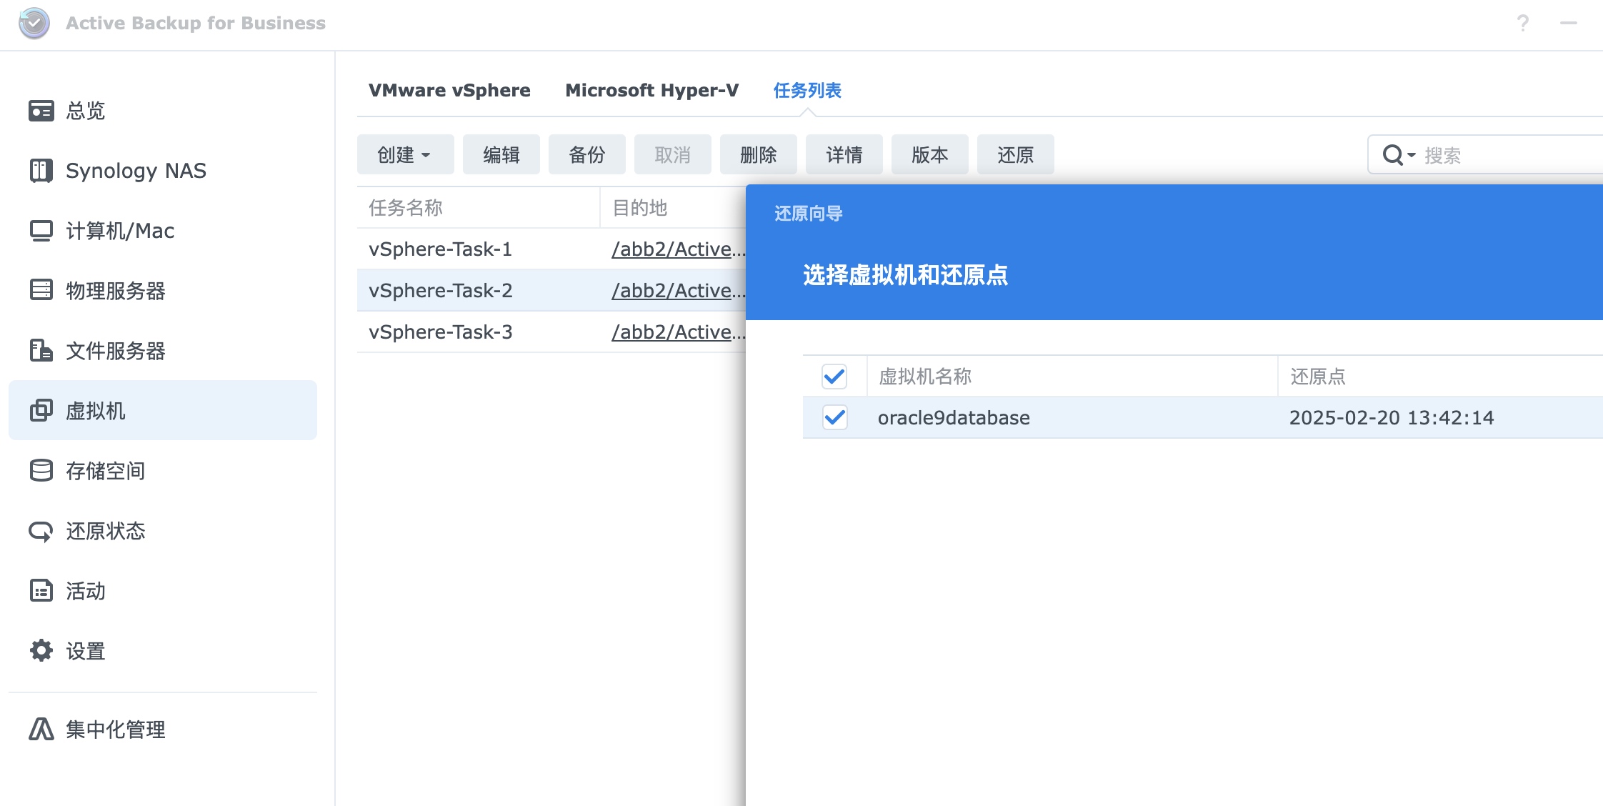
Task: Select the oracle9database VM name
Action: 954,418
